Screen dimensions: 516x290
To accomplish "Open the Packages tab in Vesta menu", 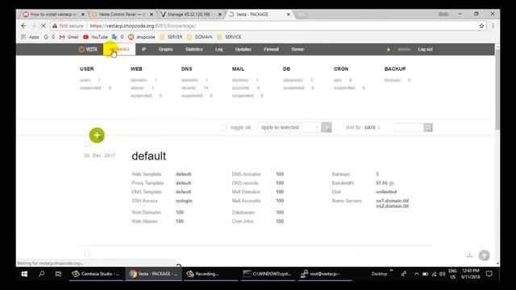I will [x=119, y=49].
